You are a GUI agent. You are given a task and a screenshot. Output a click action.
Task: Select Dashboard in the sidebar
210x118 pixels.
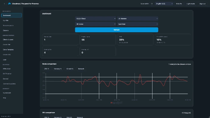[x=12, y=16]
